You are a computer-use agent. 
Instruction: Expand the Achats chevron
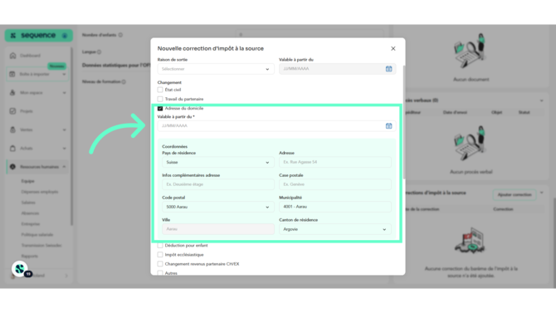(64, 149)
